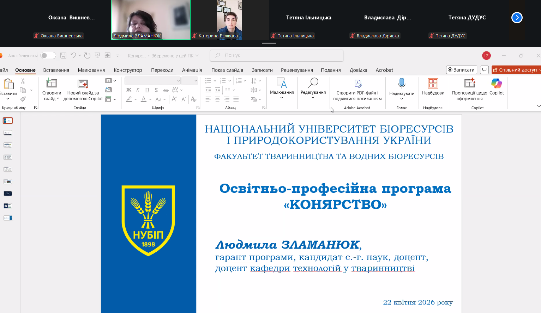Screen dimensions: 541x313
Task: Toggle italic К formatting button
Action: pos(138,90)
